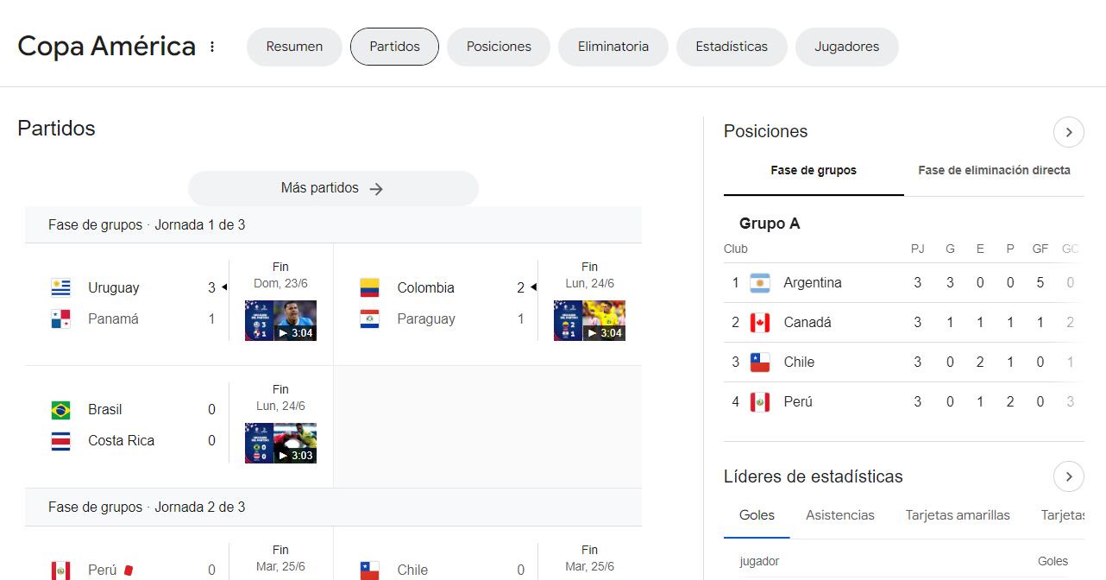This screenshot has height=580, width=1106.
Task: Load Más partidos
Action: point(333,188)
